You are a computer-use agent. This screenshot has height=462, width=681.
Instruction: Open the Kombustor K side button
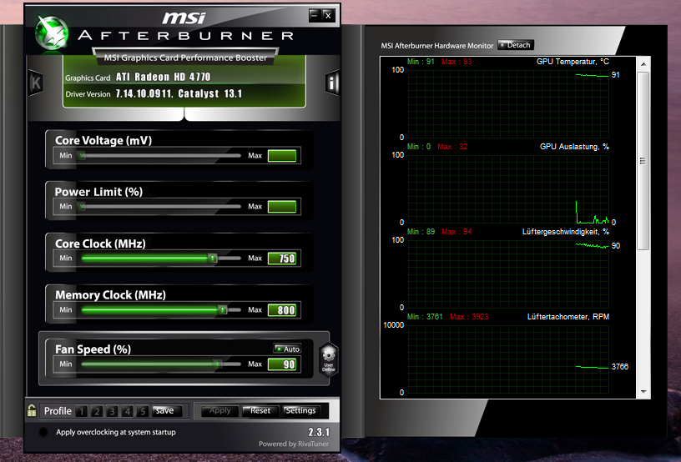36,83
